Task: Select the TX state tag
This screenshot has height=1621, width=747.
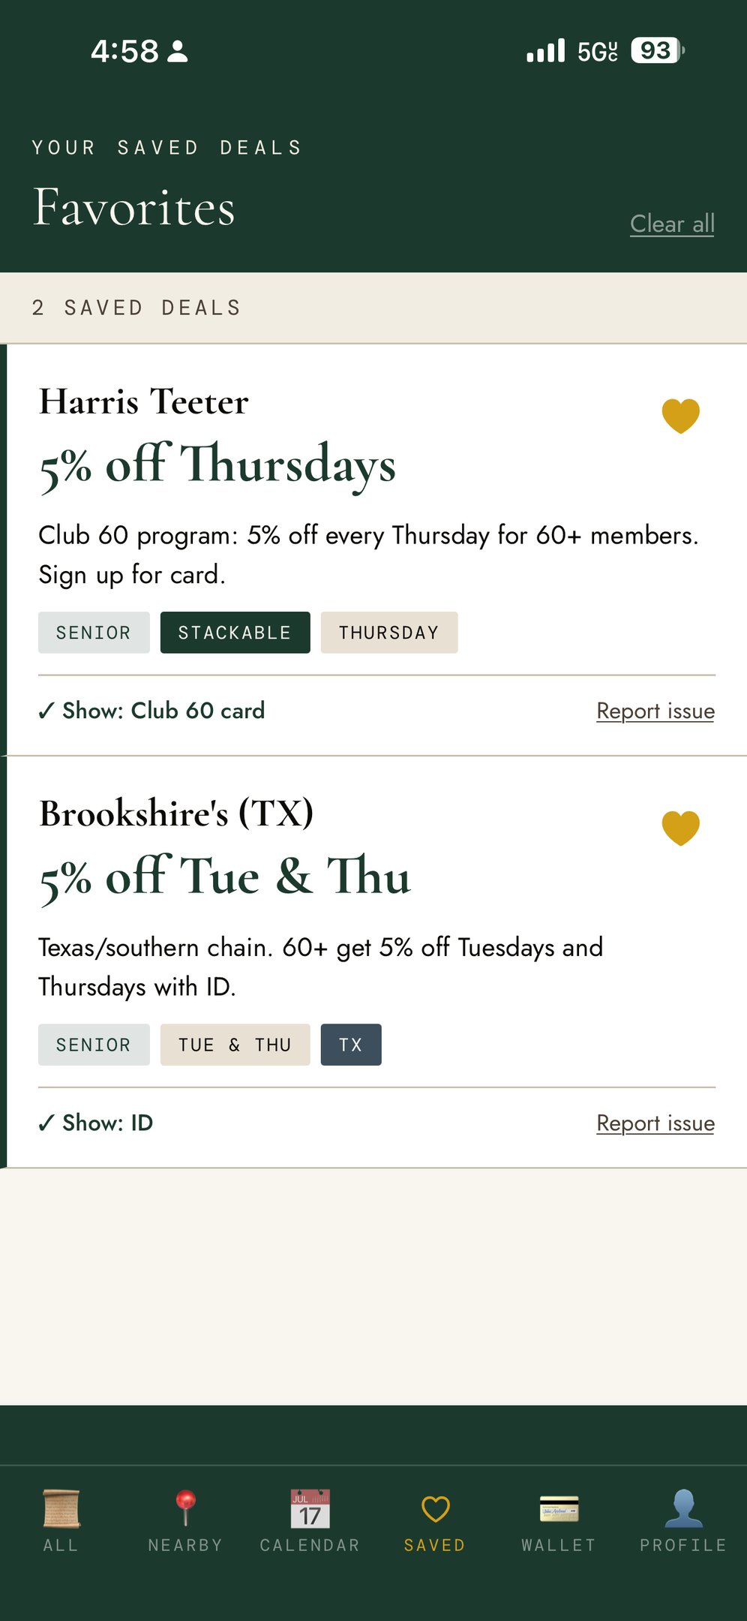Action: [x=350, y=1045]
